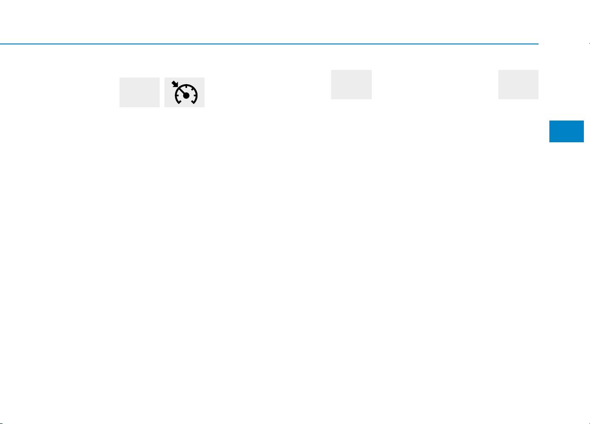This screenshot has width=590, height=424.
Task: Click the blank gray box beside the speedometer icon
Action: [139, 92]
